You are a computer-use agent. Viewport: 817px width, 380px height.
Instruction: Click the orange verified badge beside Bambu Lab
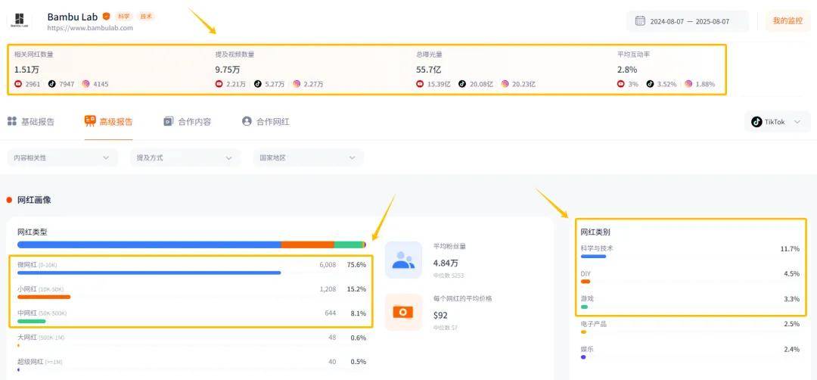click(x=107, y=16)
